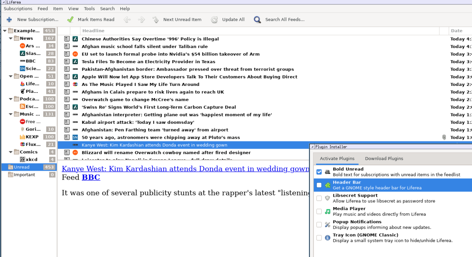
Task: Click the Update All refresh icon
Action: pyautogui.click(x=215, y=20)
